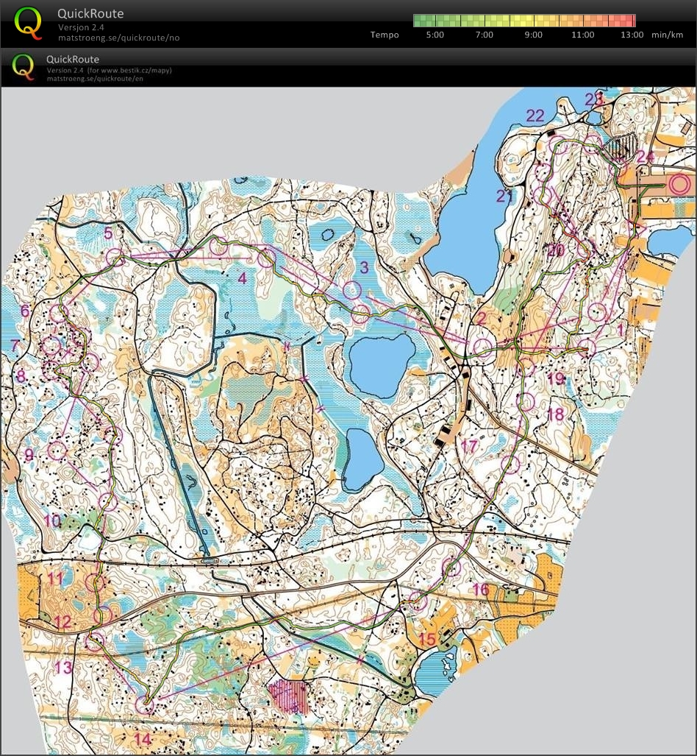Click control number 13 on the map
Image resolution: width=697 pixels, height=756 pixels.
(x=63, y=668)
